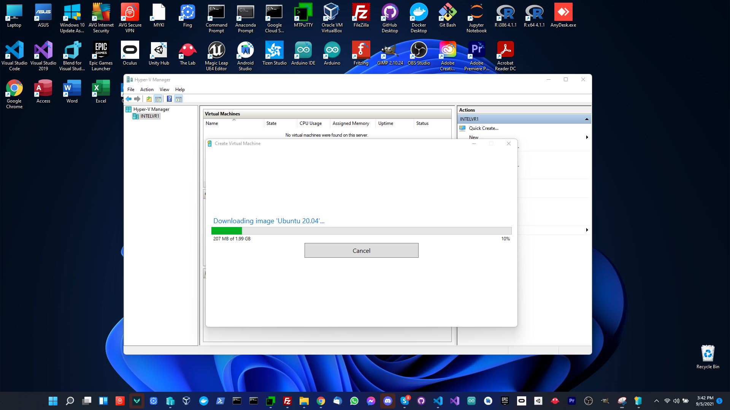
Task: Click the Up One Level folder icon
Action: click(x=149, y=99)
